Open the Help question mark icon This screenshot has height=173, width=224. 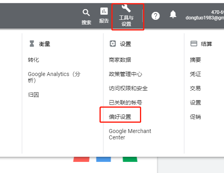pos(155,16)
